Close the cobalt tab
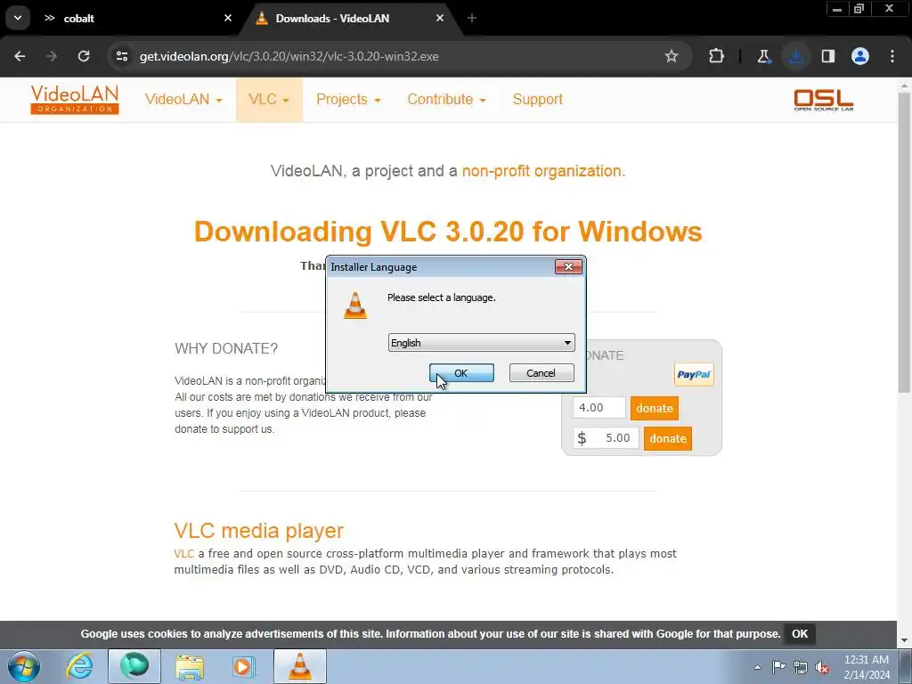912x684 pixels. pyautogui.click(x=228, y=18)
